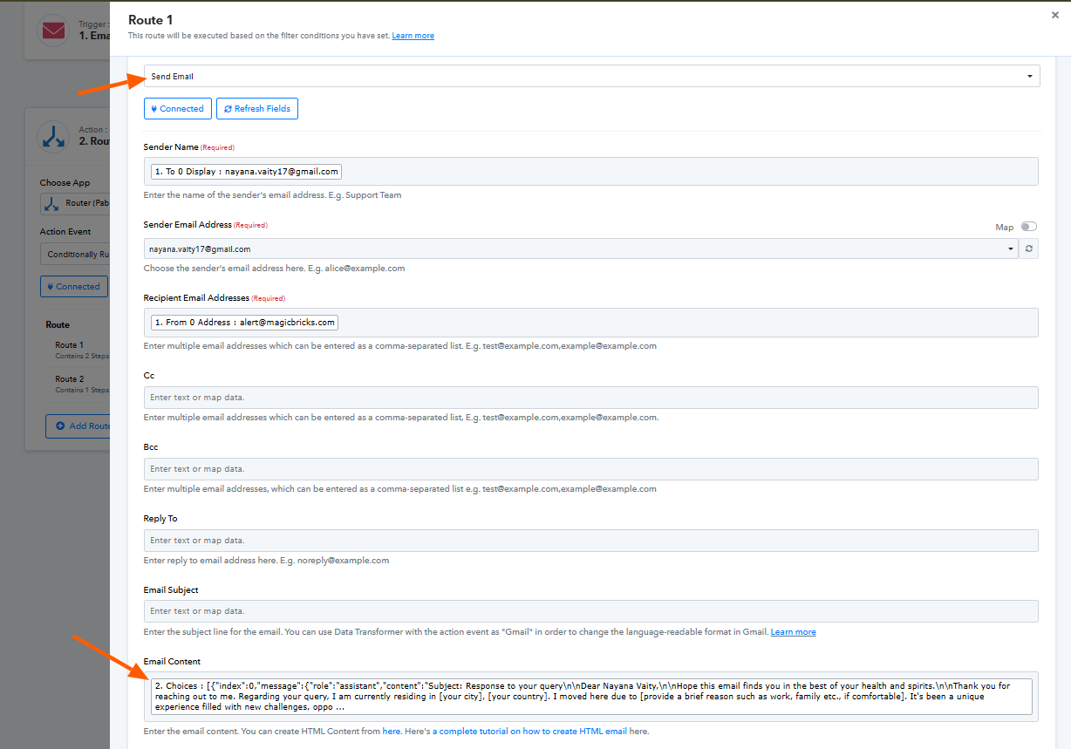This screenshot has height=749, width=1071.
Task: Open the Learn more link in header
Action: tap(413, 36)
